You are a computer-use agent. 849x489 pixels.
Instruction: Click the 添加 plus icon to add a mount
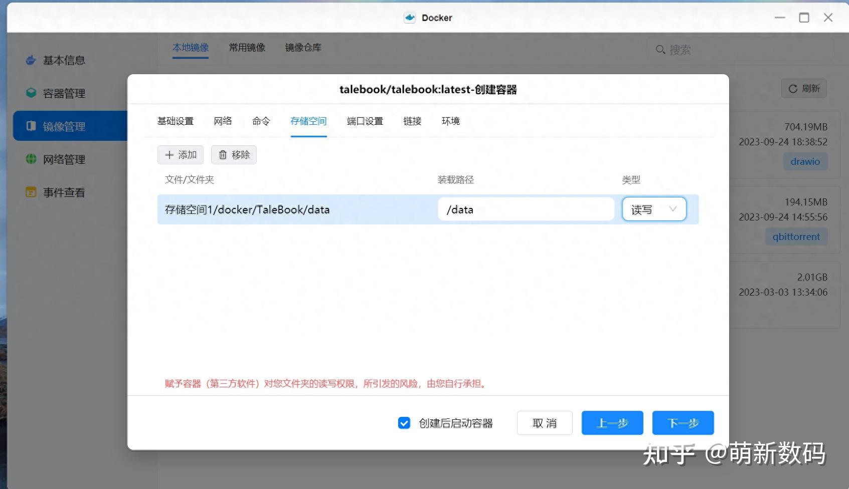(171, 155)
